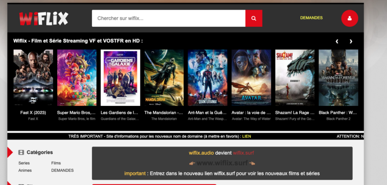This screenshot has height=185, width=387.
Task: Click the red wiflix.surf link
Action: pos(243,153)
